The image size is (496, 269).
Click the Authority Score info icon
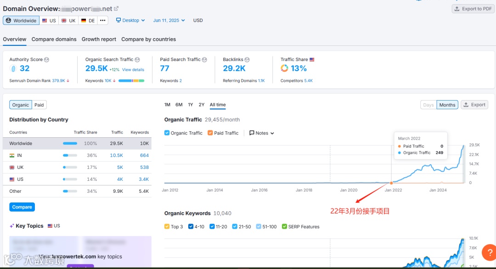click(46, 59)
